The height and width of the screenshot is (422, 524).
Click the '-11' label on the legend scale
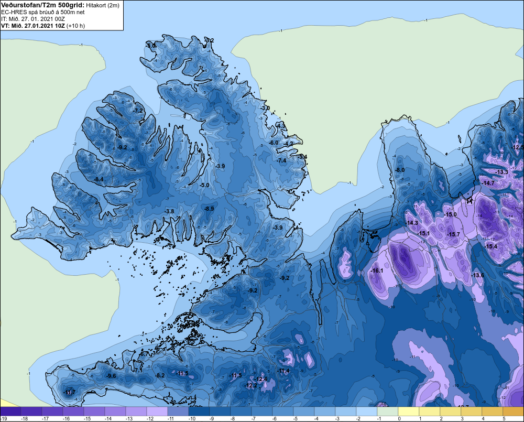coord(171,419)
